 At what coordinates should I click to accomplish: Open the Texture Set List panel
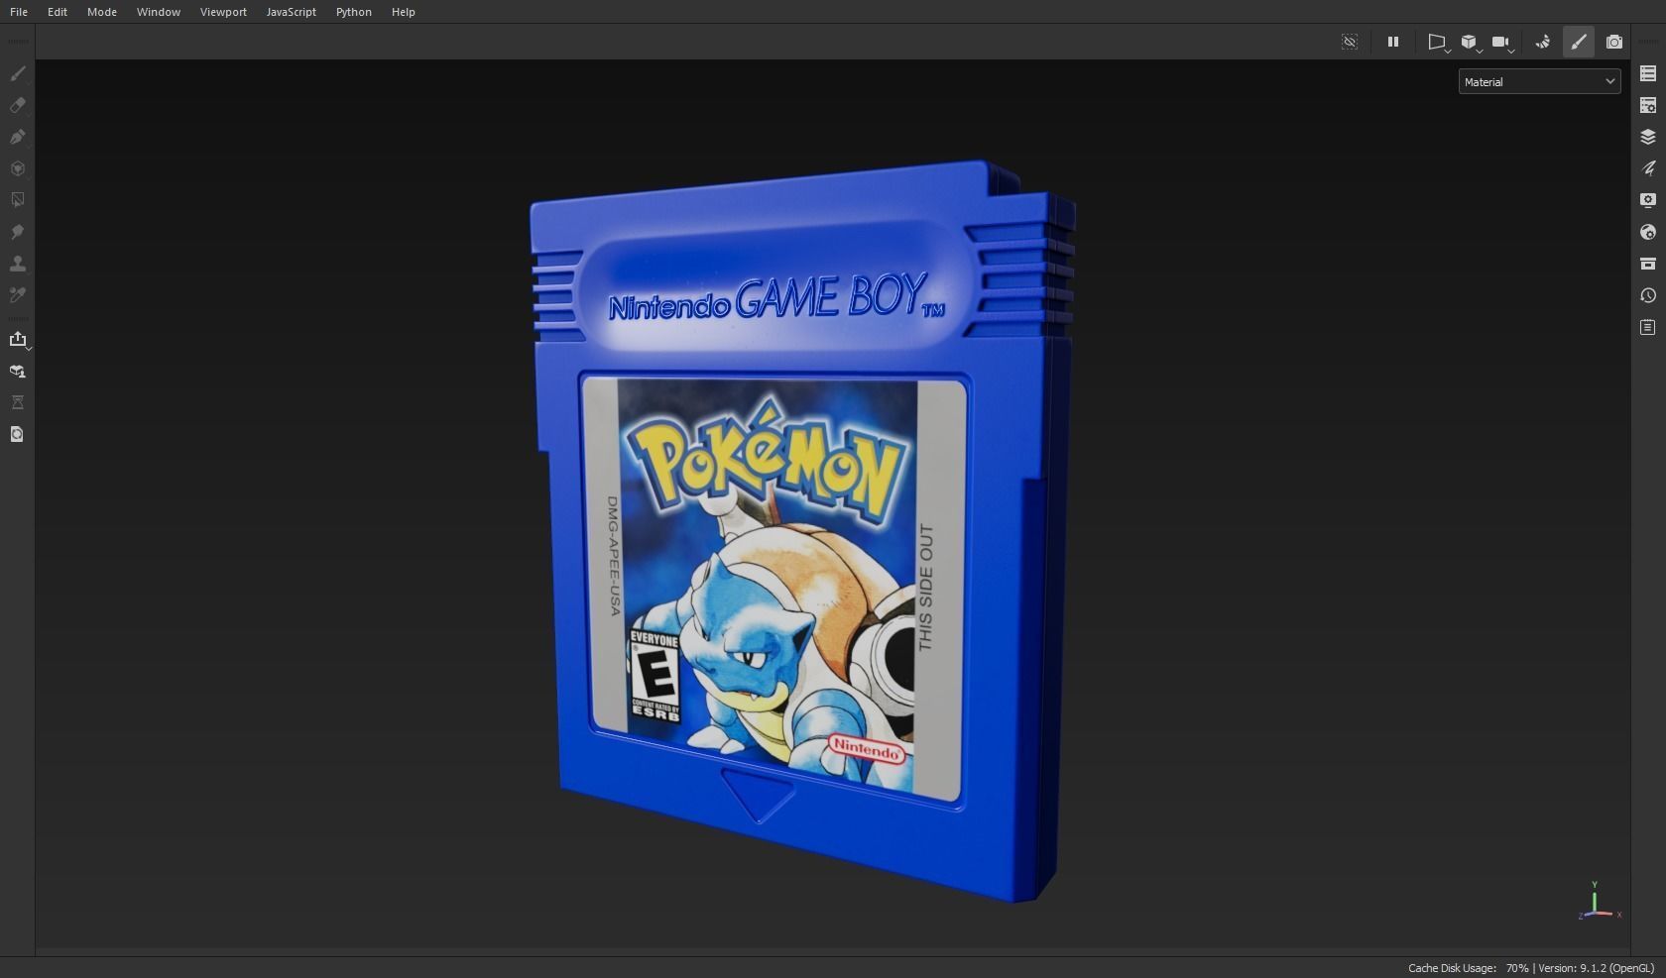click(x=1648, y=73)
